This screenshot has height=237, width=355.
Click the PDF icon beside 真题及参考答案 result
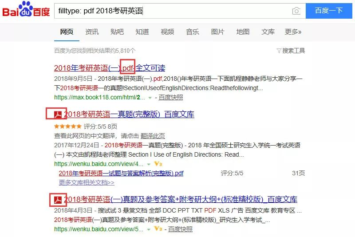pyautogui.click(x=58, y=200)
